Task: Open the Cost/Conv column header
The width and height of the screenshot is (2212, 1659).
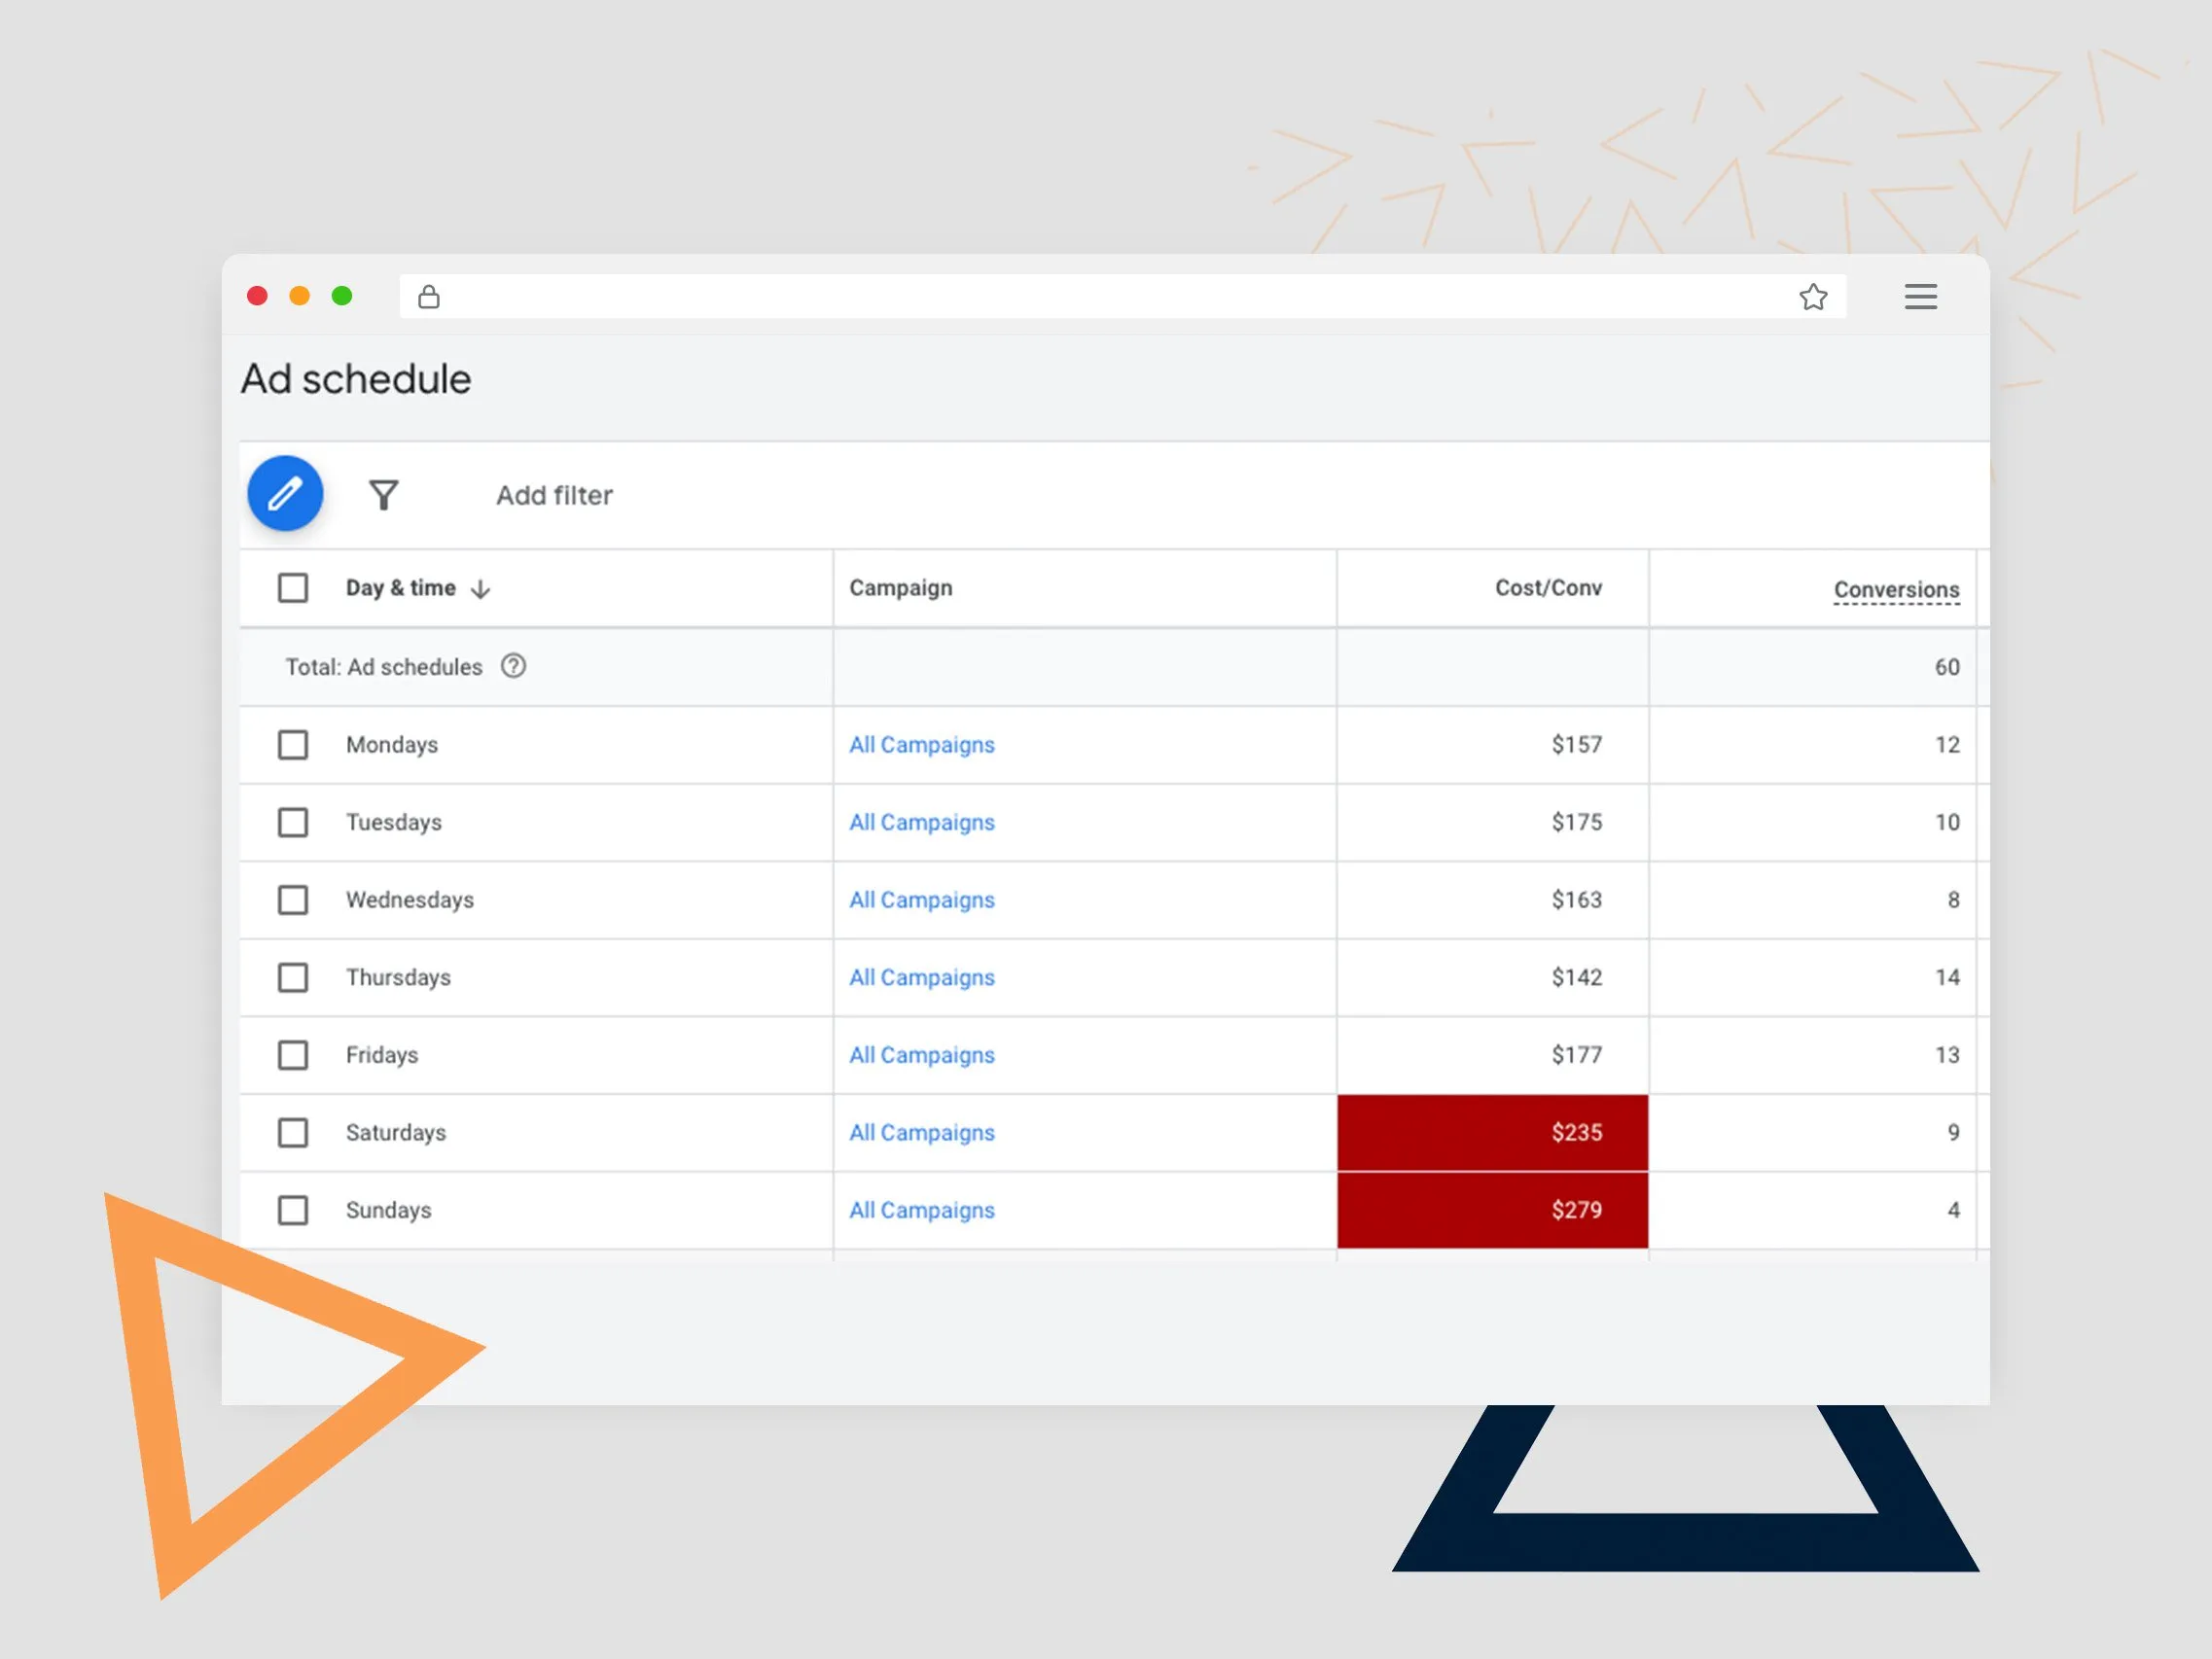Action: pos(1548,588)
